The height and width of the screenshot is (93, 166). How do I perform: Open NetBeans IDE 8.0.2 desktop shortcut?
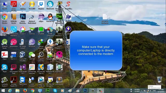[x=50, y=69]
